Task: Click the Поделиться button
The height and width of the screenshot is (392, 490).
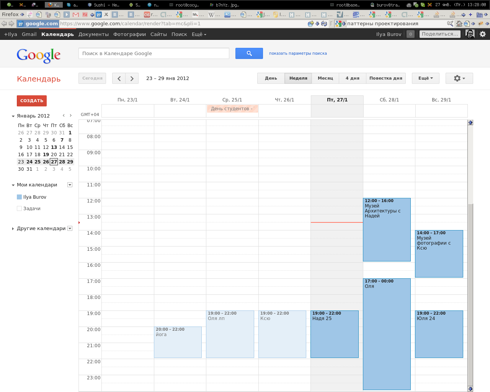Action: [440, 34]
